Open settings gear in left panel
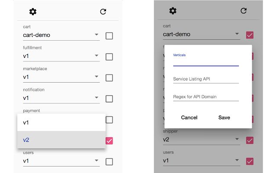Viewport: 277px width, 173px height. (33, 12)
